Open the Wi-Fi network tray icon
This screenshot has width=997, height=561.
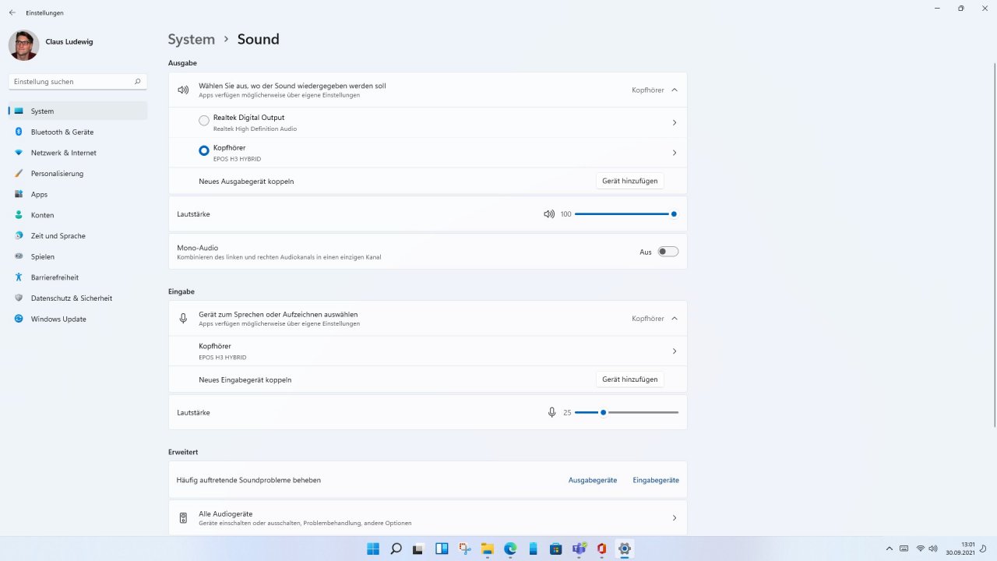click(x=921, y=549)
